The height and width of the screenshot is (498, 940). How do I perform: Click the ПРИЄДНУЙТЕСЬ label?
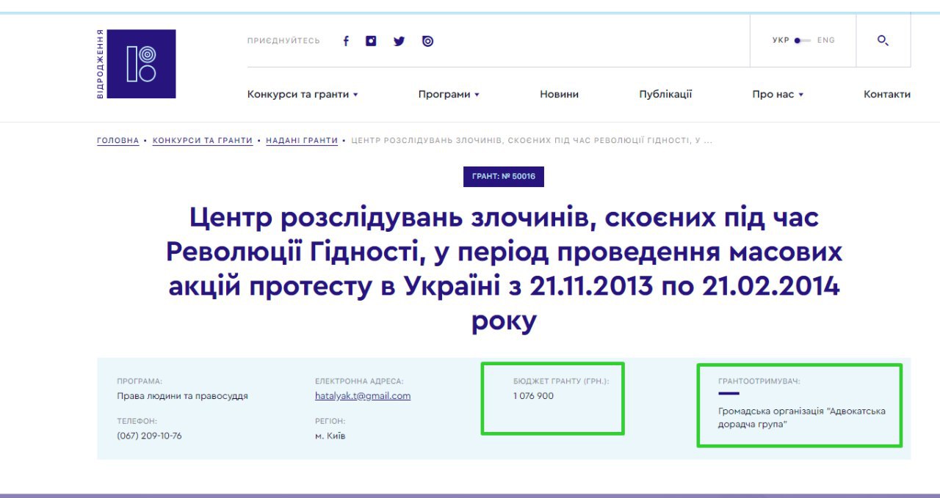pos(283,41)
